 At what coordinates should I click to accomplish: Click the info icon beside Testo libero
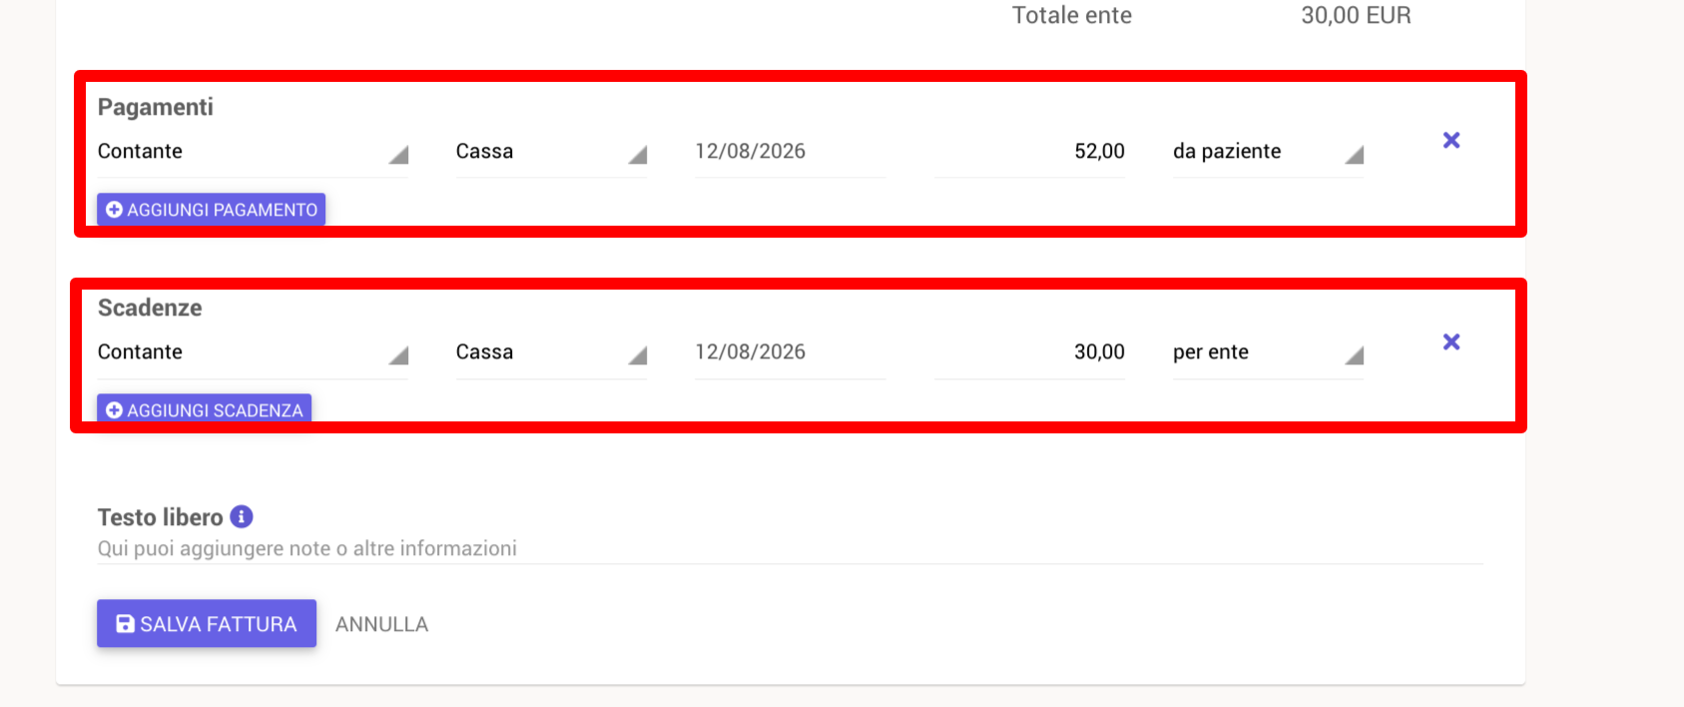pyautogui.click(x=242, y=516)
